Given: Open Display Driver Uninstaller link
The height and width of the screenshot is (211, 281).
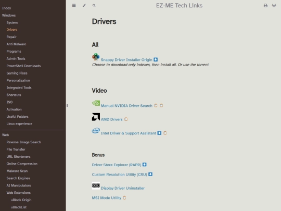Looking at the screenshot, I should pos(123,188).
